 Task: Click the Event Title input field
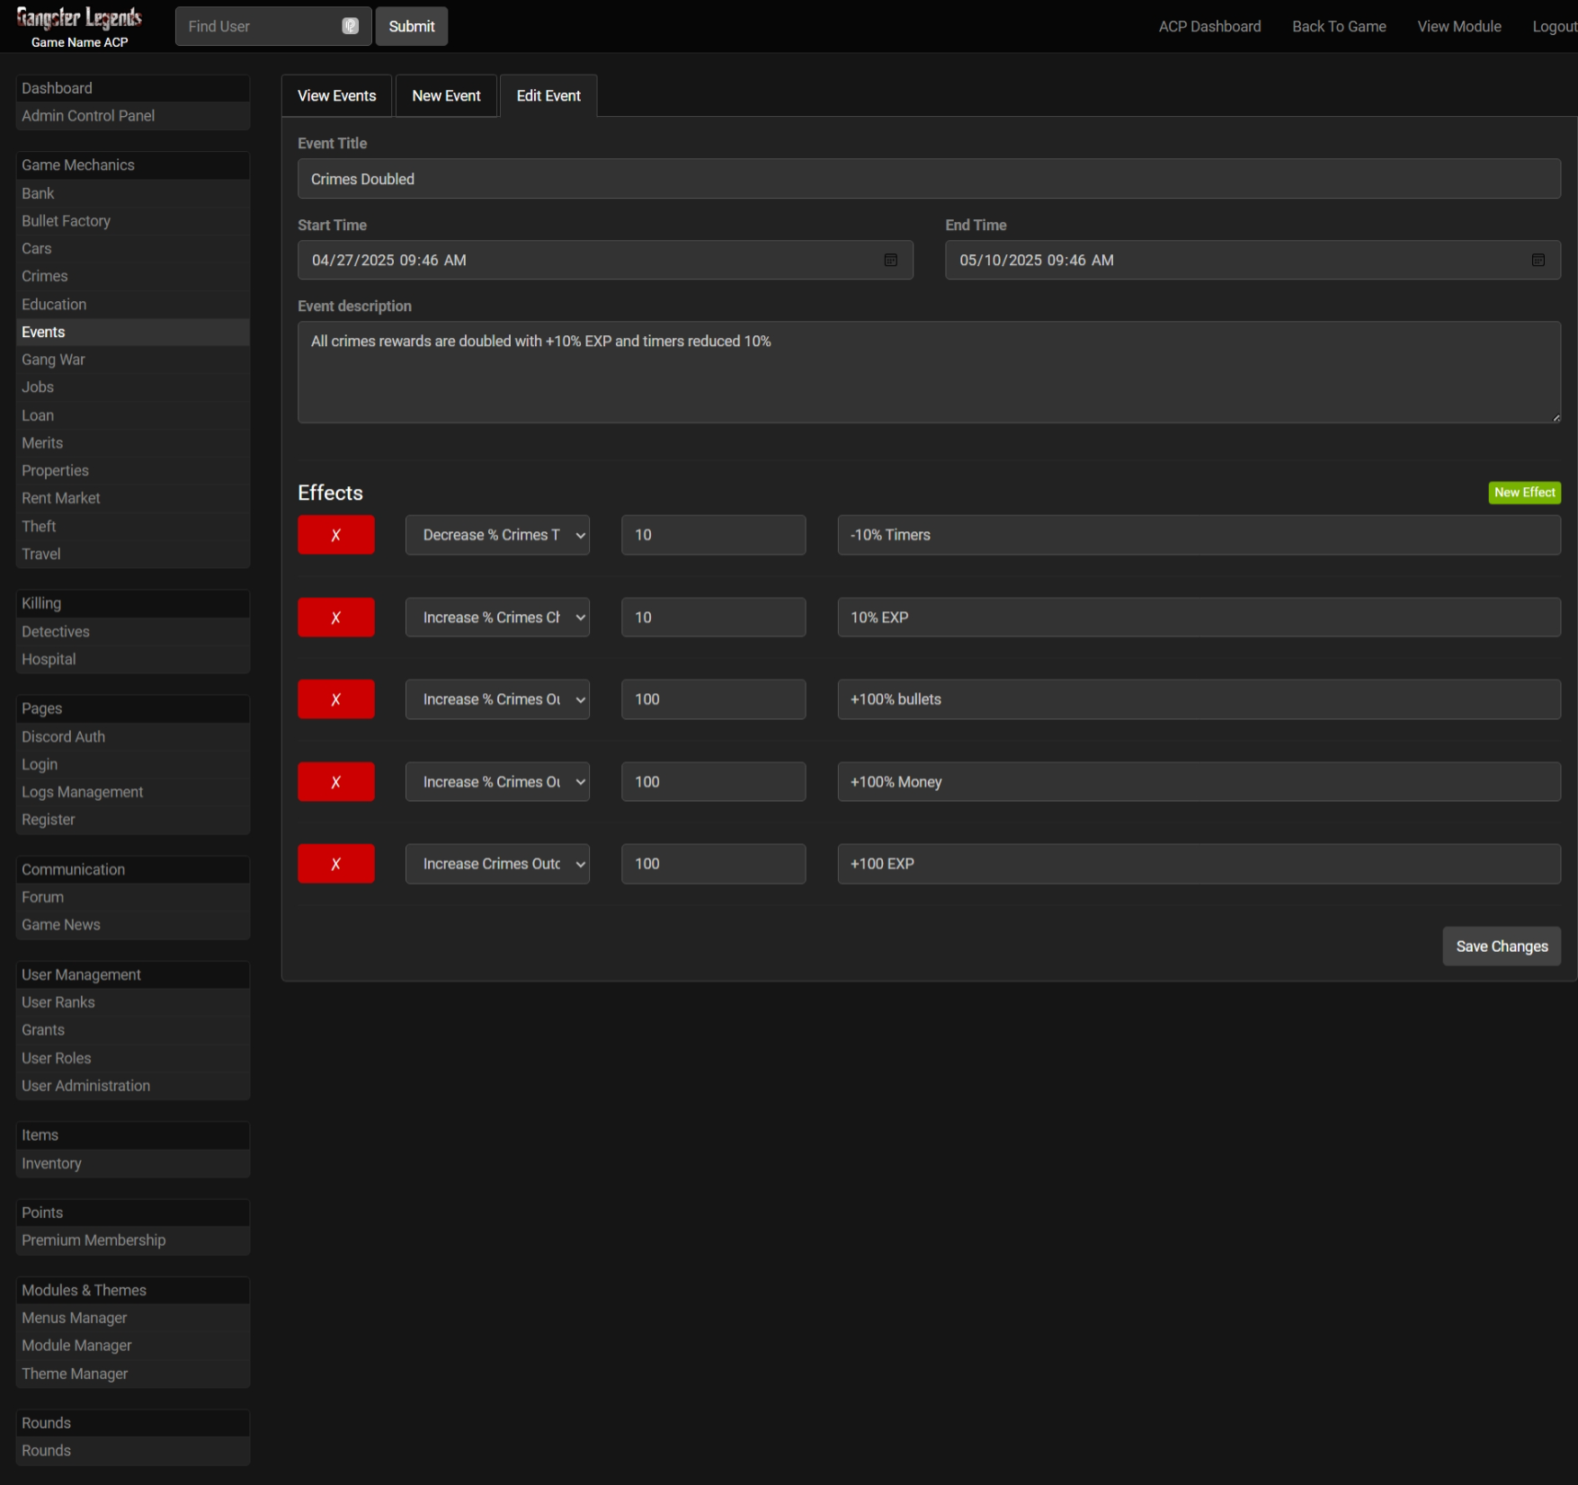(928, 179)
